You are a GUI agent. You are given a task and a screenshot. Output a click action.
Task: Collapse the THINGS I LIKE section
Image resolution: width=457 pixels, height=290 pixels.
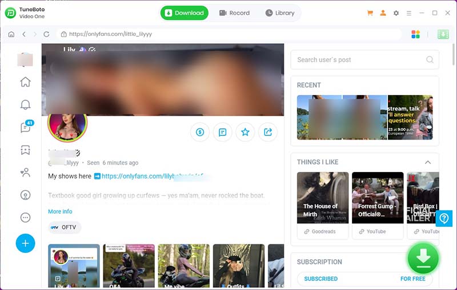427,162
